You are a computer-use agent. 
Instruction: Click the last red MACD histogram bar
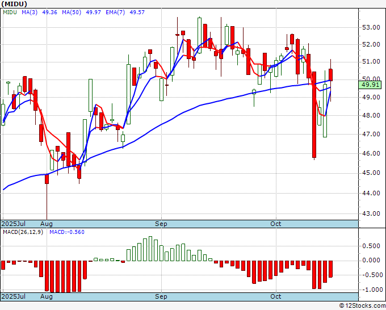click(x=330, y=269)
